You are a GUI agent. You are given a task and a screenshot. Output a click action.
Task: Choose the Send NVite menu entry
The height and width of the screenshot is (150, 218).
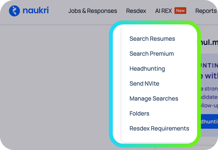(144, 84)
